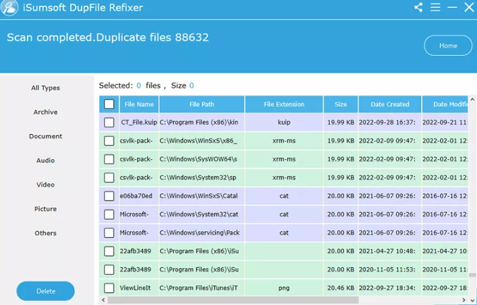This screenshot has width=477, height=305.
Task: Click the horizontal scrollbar right arrow
Action: [x=464, y=300]
